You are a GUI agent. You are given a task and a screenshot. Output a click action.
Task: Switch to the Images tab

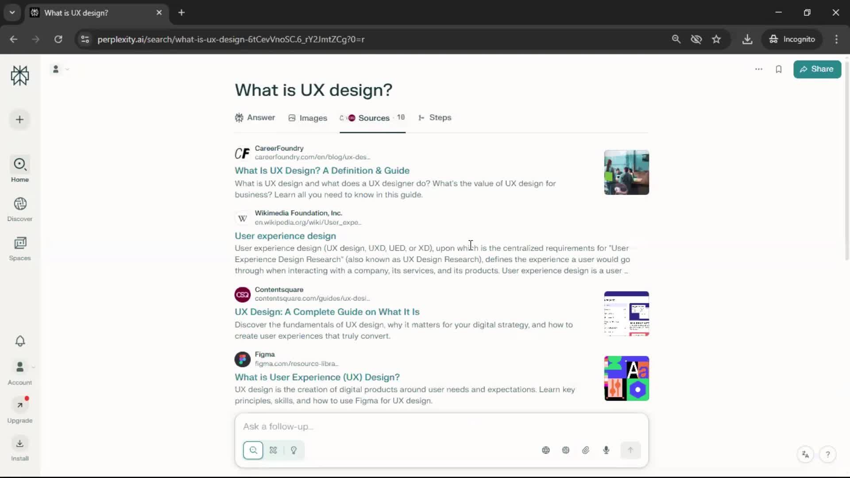point(308,118)
